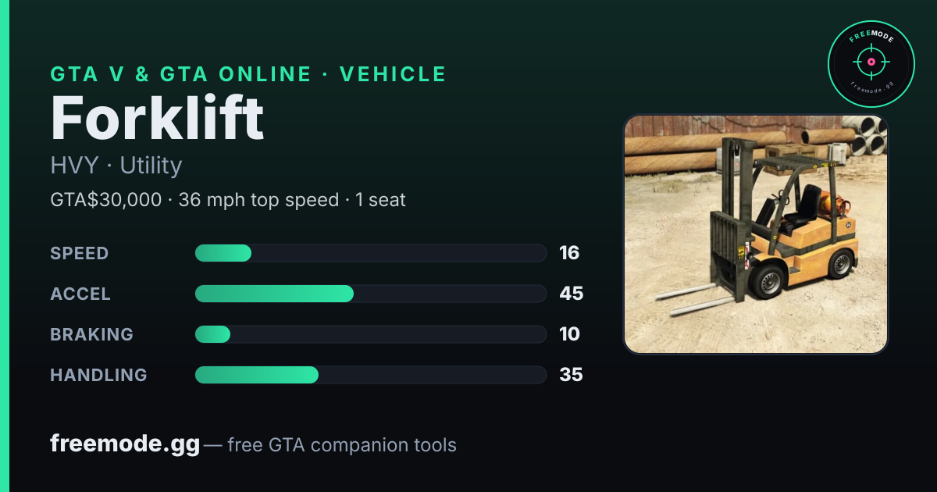
Task: Click the GTA V & GTA ONLINE category label
Action: coord(181,74)
